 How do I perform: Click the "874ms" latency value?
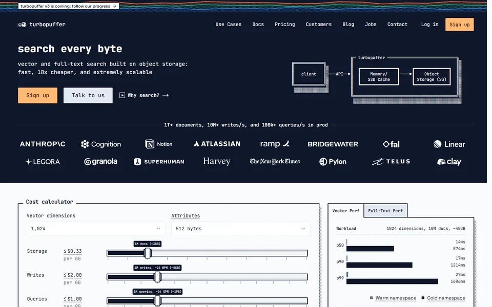tap(459, 249)
